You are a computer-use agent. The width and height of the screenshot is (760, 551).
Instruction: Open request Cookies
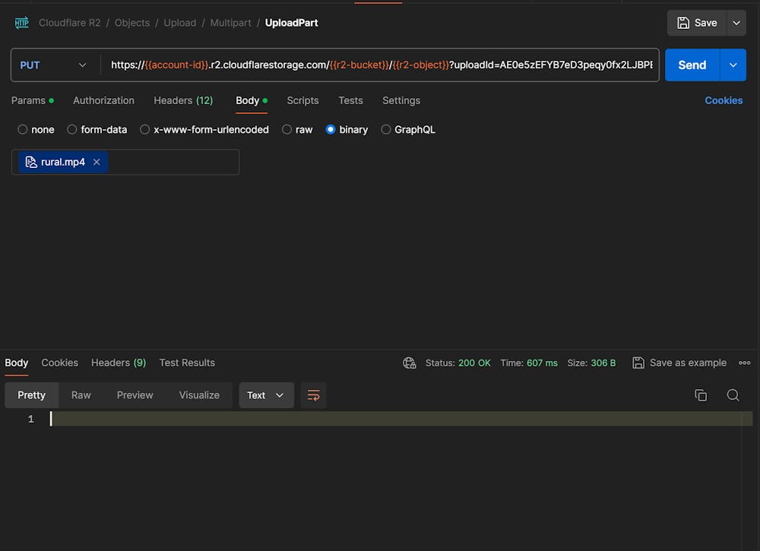coord(723,100)
